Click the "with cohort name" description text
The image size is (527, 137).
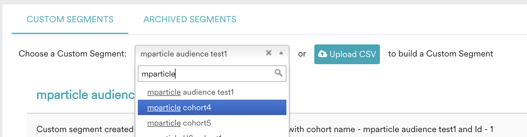point(322,129)
